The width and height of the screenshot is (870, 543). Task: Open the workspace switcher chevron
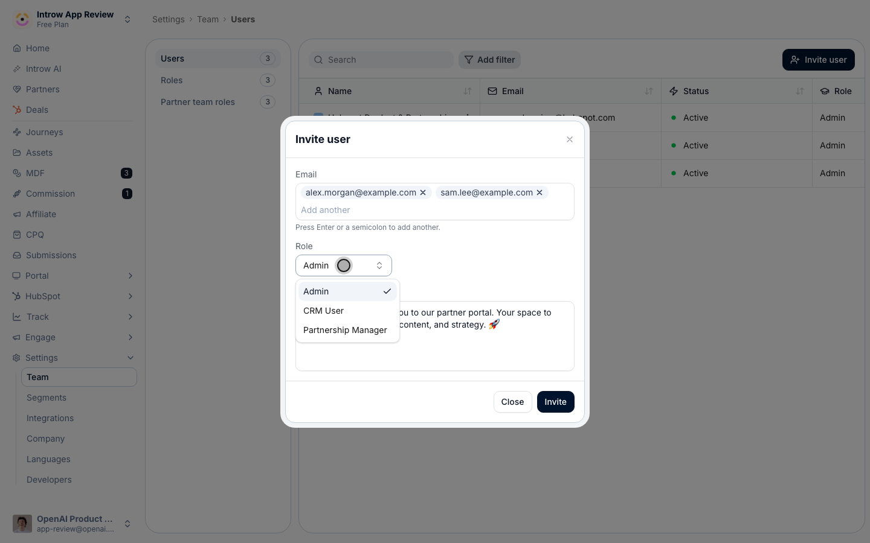[127, 19]
